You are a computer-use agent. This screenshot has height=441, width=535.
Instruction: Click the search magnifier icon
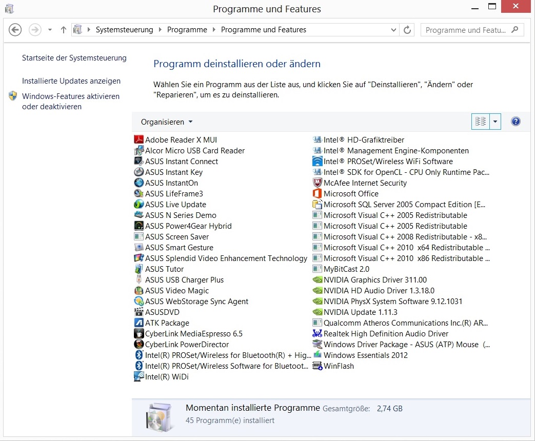click(x=515, y=30)
